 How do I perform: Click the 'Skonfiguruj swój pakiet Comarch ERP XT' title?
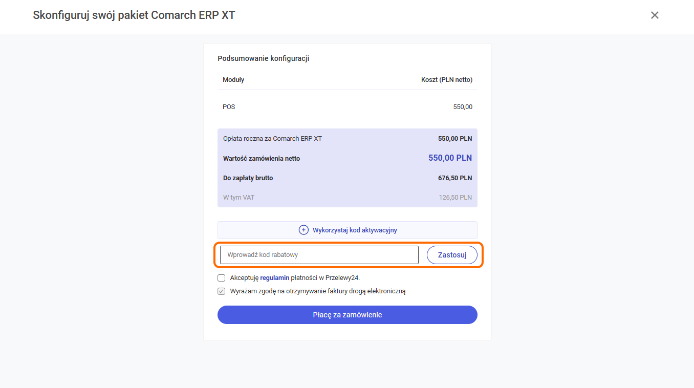(x=134, y=15)
